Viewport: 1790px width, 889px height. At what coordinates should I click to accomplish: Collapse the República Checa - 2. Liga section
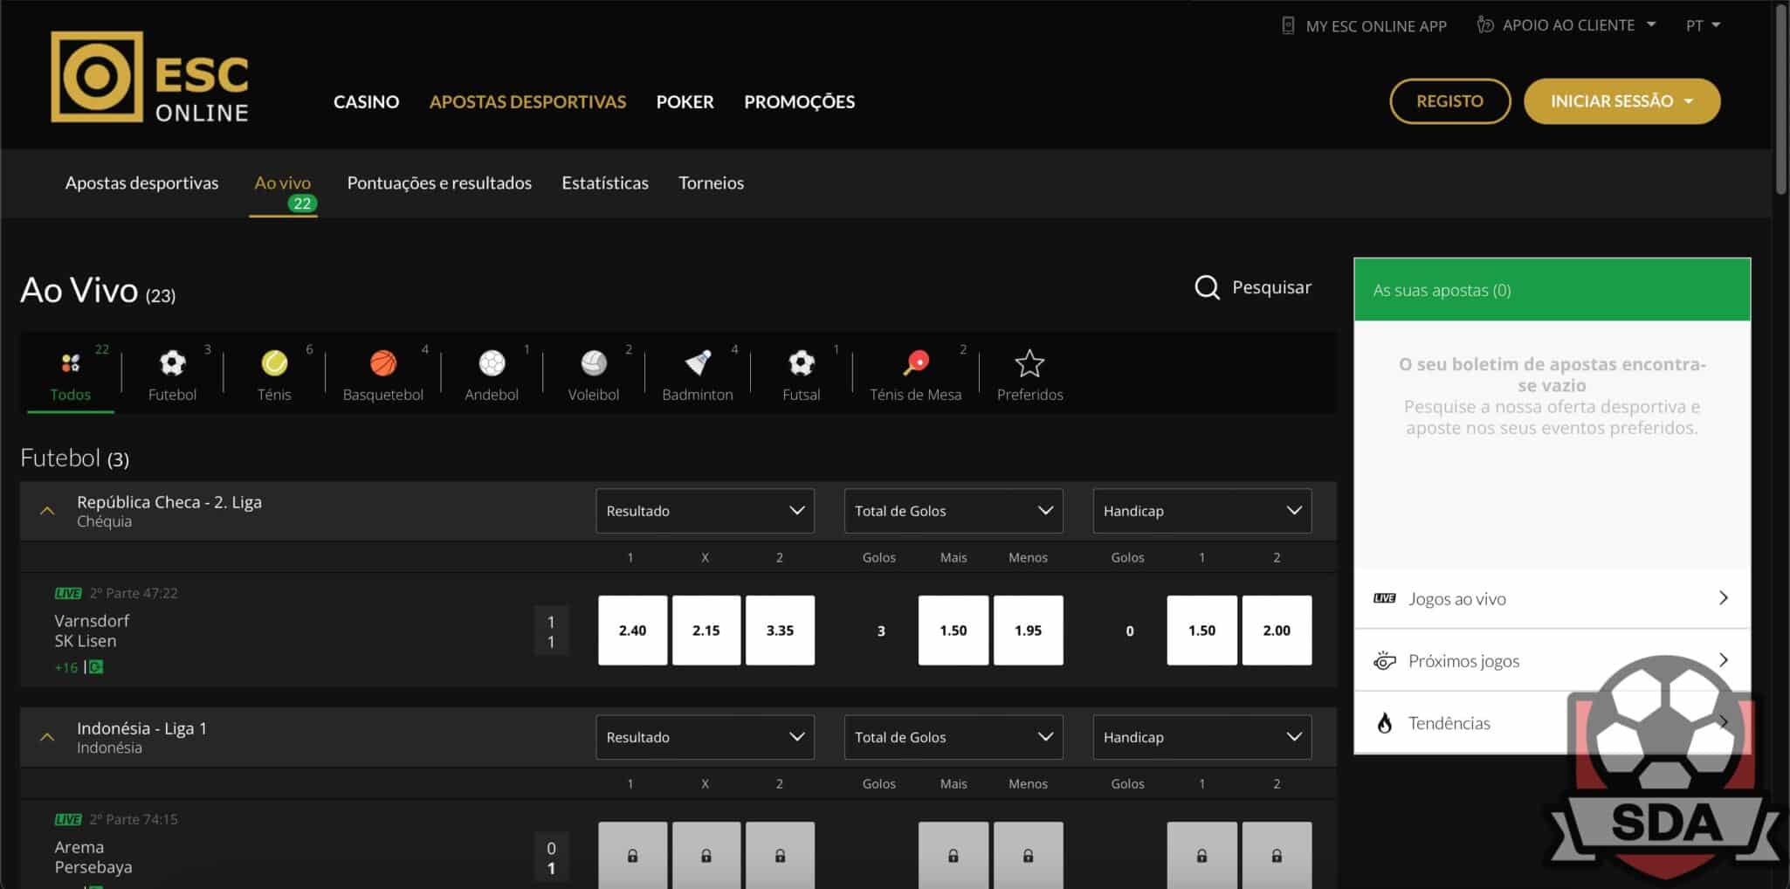pos(47,511)
